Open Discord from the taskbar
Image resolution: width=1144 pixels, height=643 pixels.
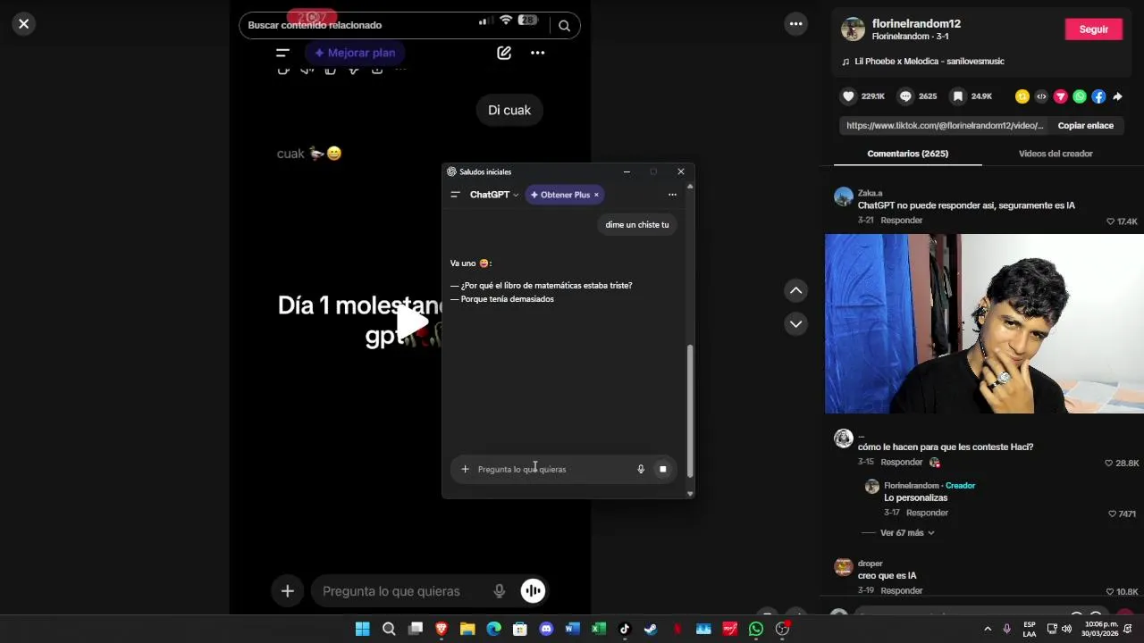click(546, 629)
